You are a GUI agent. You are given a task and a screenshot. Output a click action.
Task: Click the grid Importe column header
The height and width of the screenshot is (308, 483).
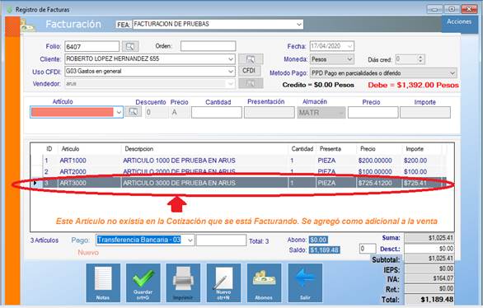[x=422, y=149]
